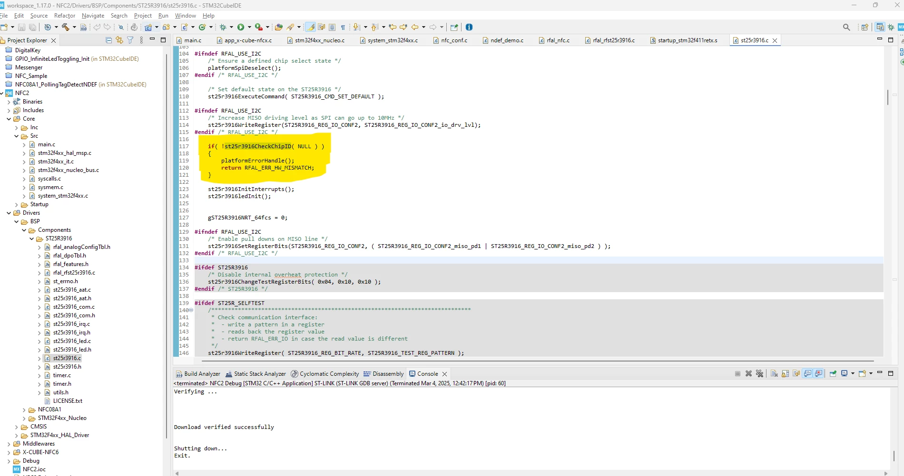Click the blue information icon

(x=469, y=27)
